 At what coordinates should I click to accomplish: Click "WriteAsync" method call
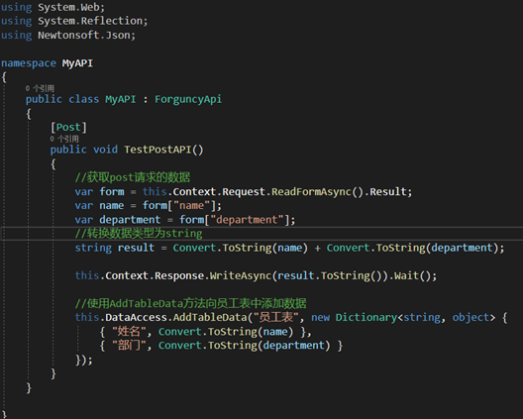(241, 275)
